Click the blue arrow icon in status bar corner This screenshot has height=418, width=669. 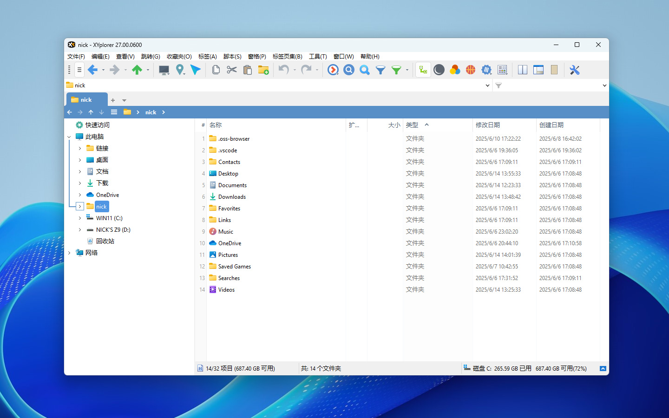(x=603, y=368)
